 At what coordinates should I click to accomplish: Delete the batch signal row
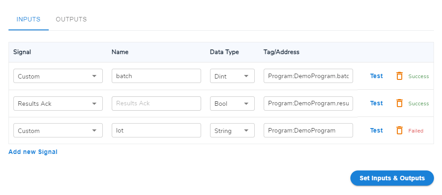point(399,76)
